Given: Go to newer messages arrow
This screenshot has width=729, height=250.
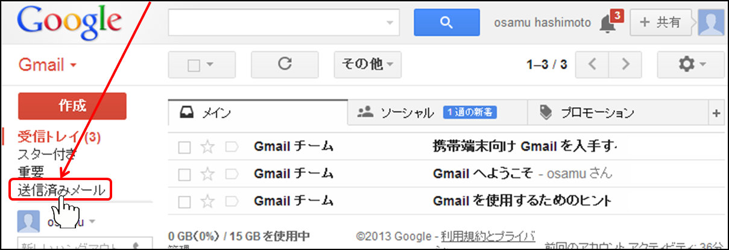Looking at the screenshot, I should pyautogui.click(x=592, y=64).
